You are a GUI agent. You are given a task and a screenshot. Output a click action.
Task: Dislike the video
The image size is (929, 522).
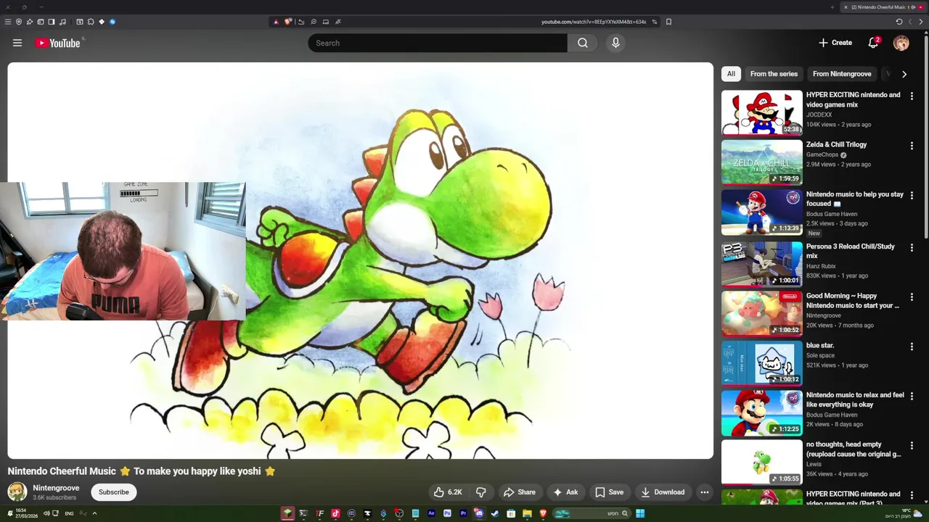(x=480, y=492)
